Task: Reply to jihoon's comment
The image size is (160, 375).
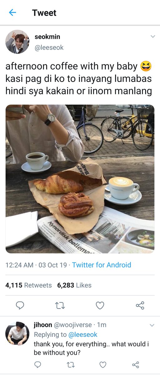Action: (x=37, y=365)
